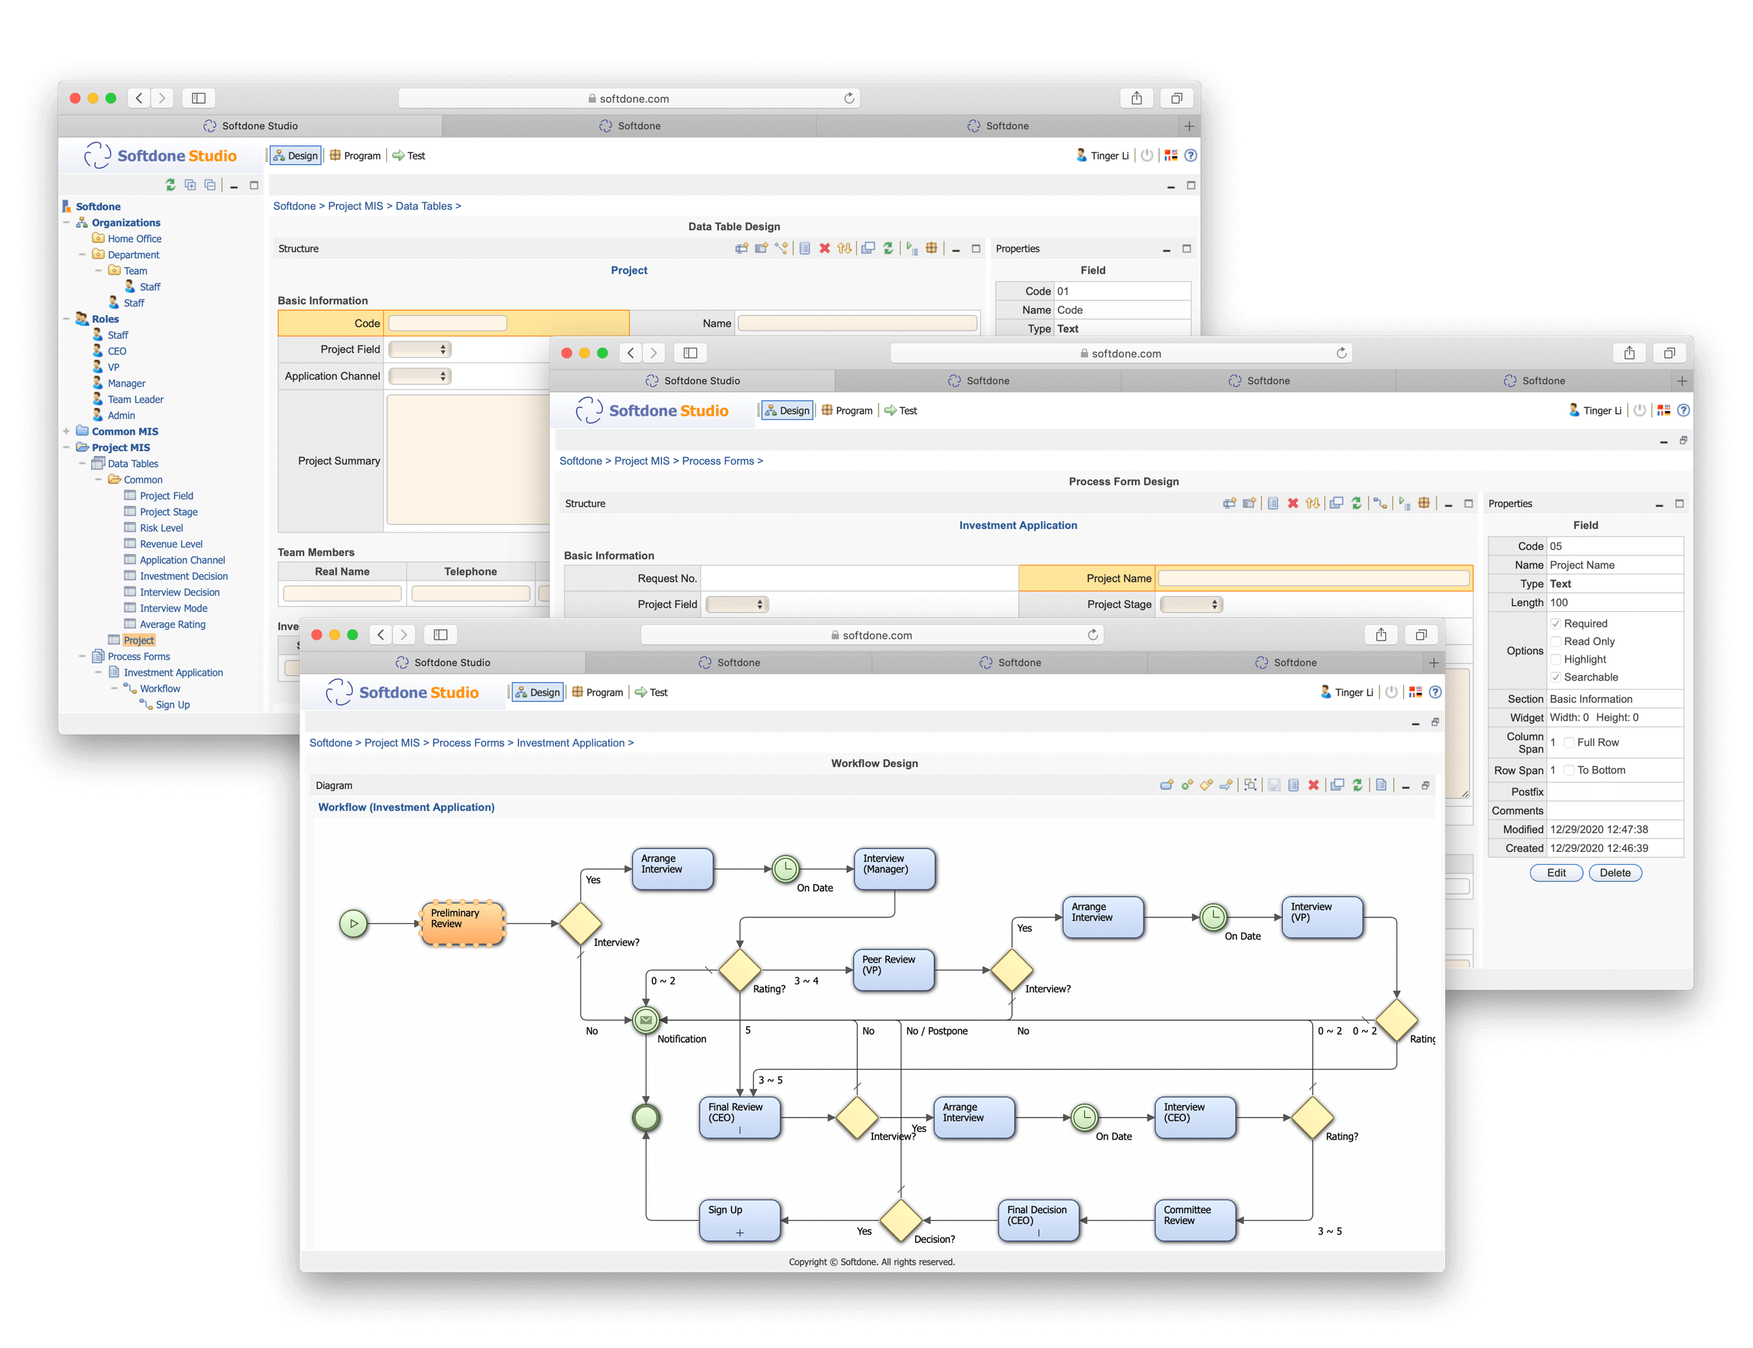Toggle the Required checkbox
The height and width of the screenshot is (1348, 1753).
click(1555, 623)
